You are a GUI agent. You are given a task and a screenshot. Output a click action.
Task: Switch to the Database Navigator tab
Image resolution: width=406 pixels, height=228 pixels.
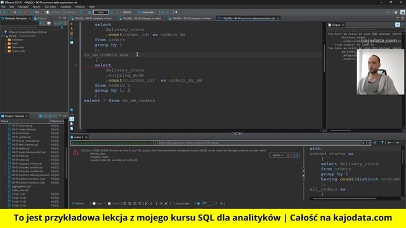coord(15,18)
